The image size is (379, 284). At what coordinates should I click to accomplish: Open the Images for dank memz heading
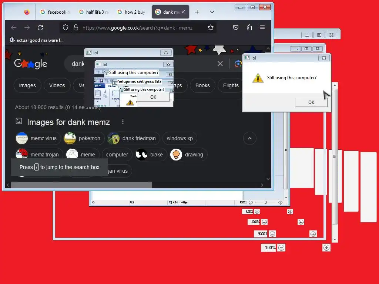click(x=68, y=122)
